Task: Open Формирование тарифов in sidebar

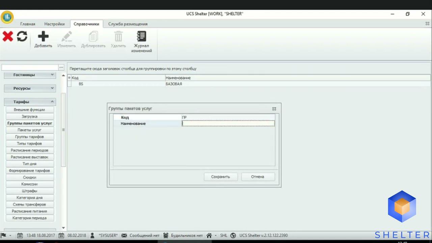Action: coord(29,171)
